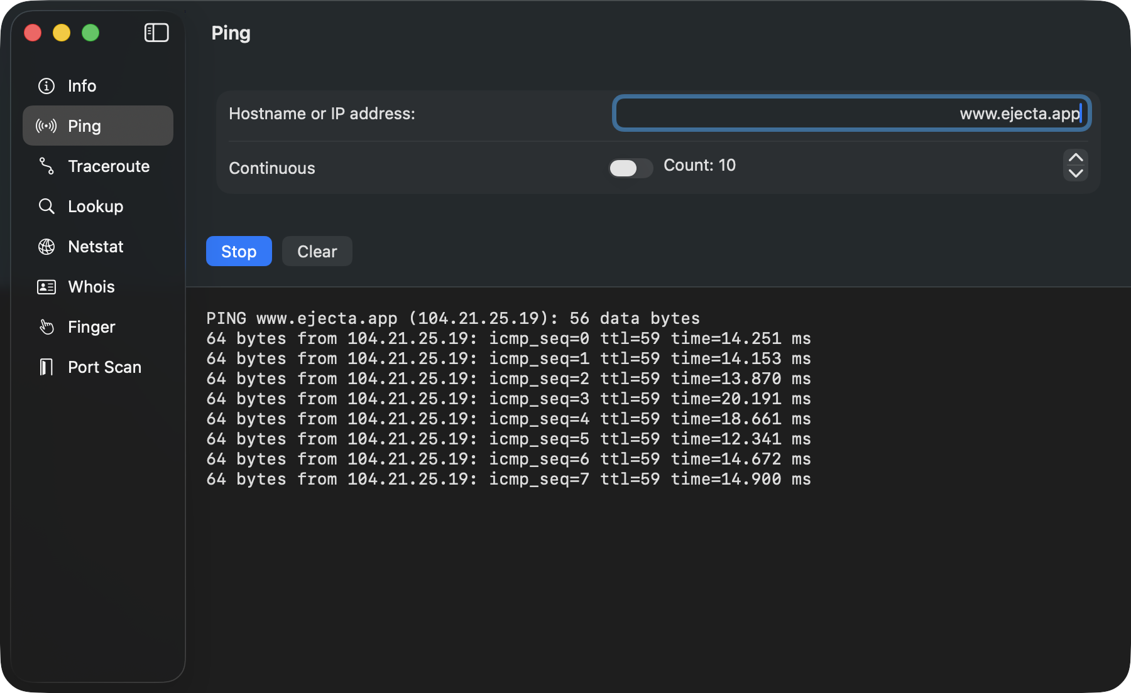
Task: Open the Netstat globe icon
Action: [x=46, y=246]
